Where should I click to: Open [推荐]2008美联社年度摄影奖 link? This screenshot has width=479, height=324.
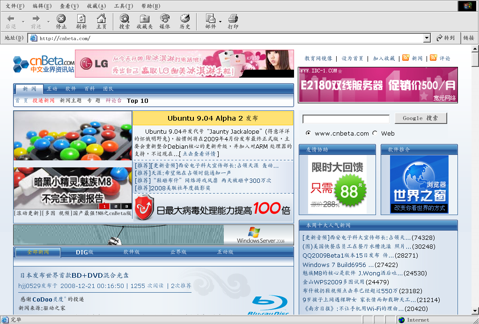pyautogui.click(x=173, y=188)
